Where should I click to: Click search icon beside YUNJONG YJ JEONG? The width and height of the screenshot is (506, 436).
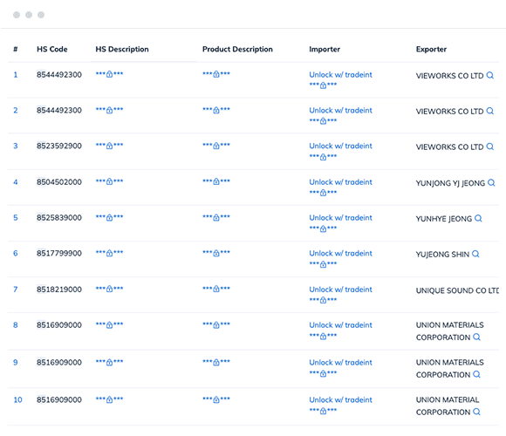tap(491, 182)
